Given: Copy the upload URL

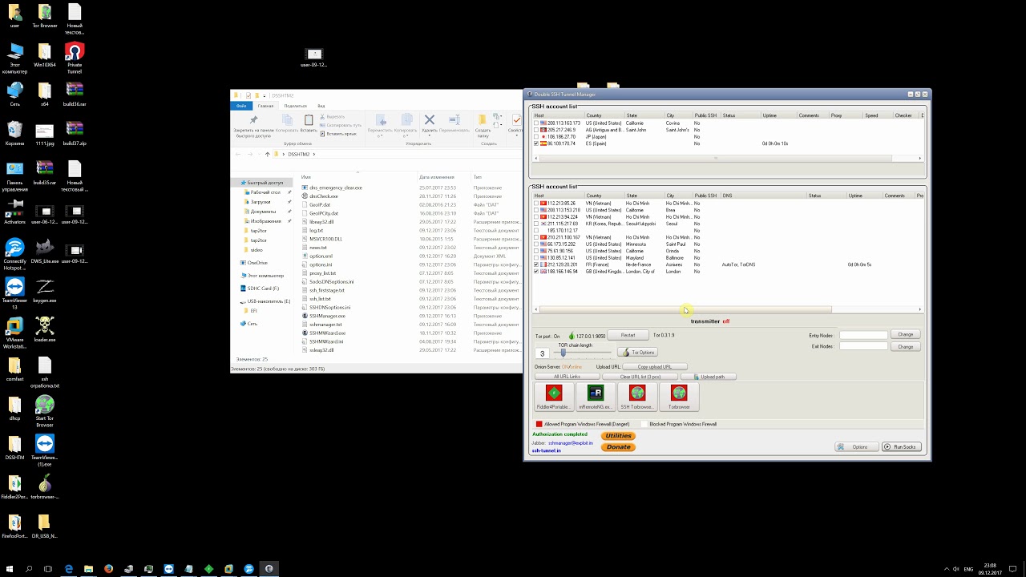Looking at the screenshot, I should click(655, 366).
